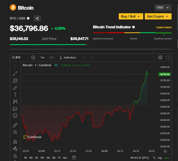Screen dimensions: 178x161
Task: Toggle percentage scale on price axis
Action: [x=154, y=158]
